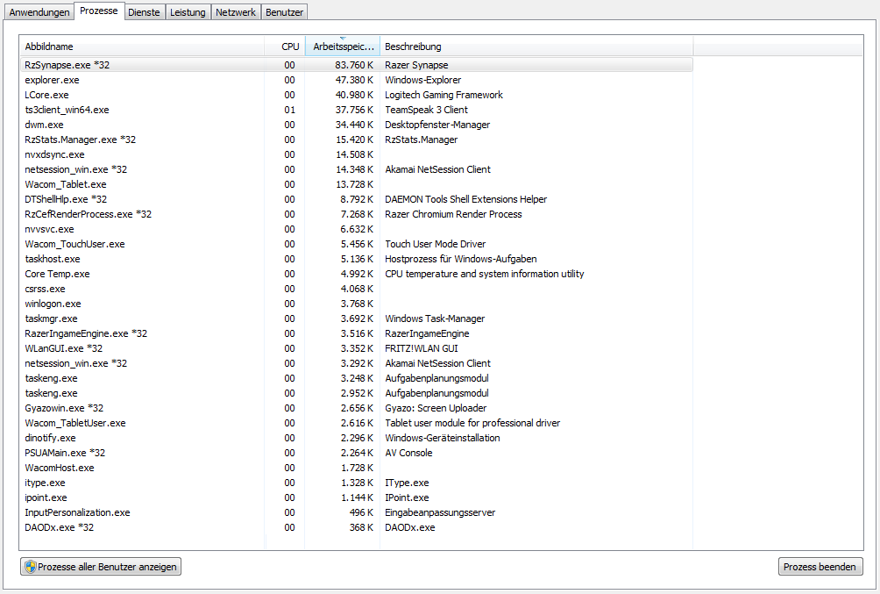
Task: Sort by the CPU column header
Action: 285,47
